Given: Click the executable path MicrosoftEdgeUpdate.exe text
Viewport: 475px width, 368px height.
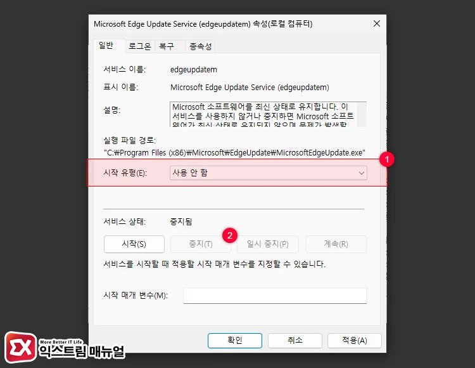Looking at the screenshot, I should (x=235, y=153).
